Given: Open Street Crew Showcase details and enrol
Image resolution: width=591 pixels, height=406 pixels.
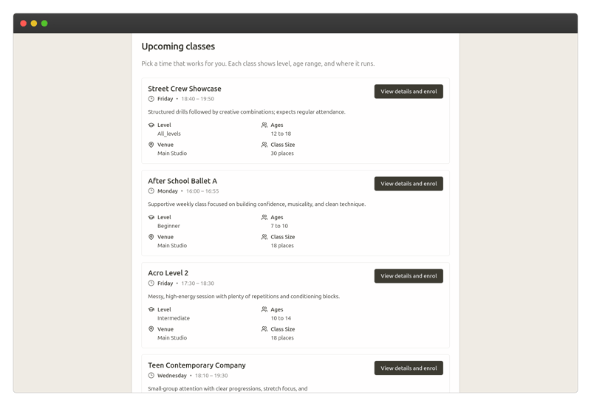Looking at the screenshot, I should 409,92.
